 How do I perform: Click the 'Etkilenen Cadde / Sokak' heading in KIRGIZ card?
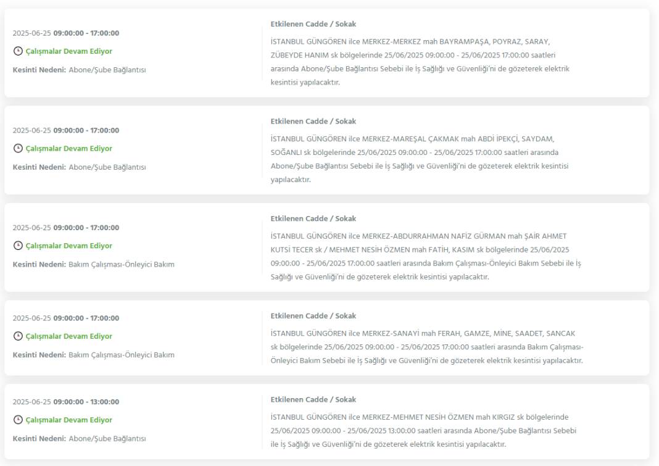(x=313, y=399)
